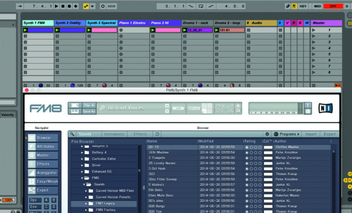The height and width of the screenshot is (213, 352).
Task: Click the FM8 panic exclamation icon
Action: (x=307, y=105)
